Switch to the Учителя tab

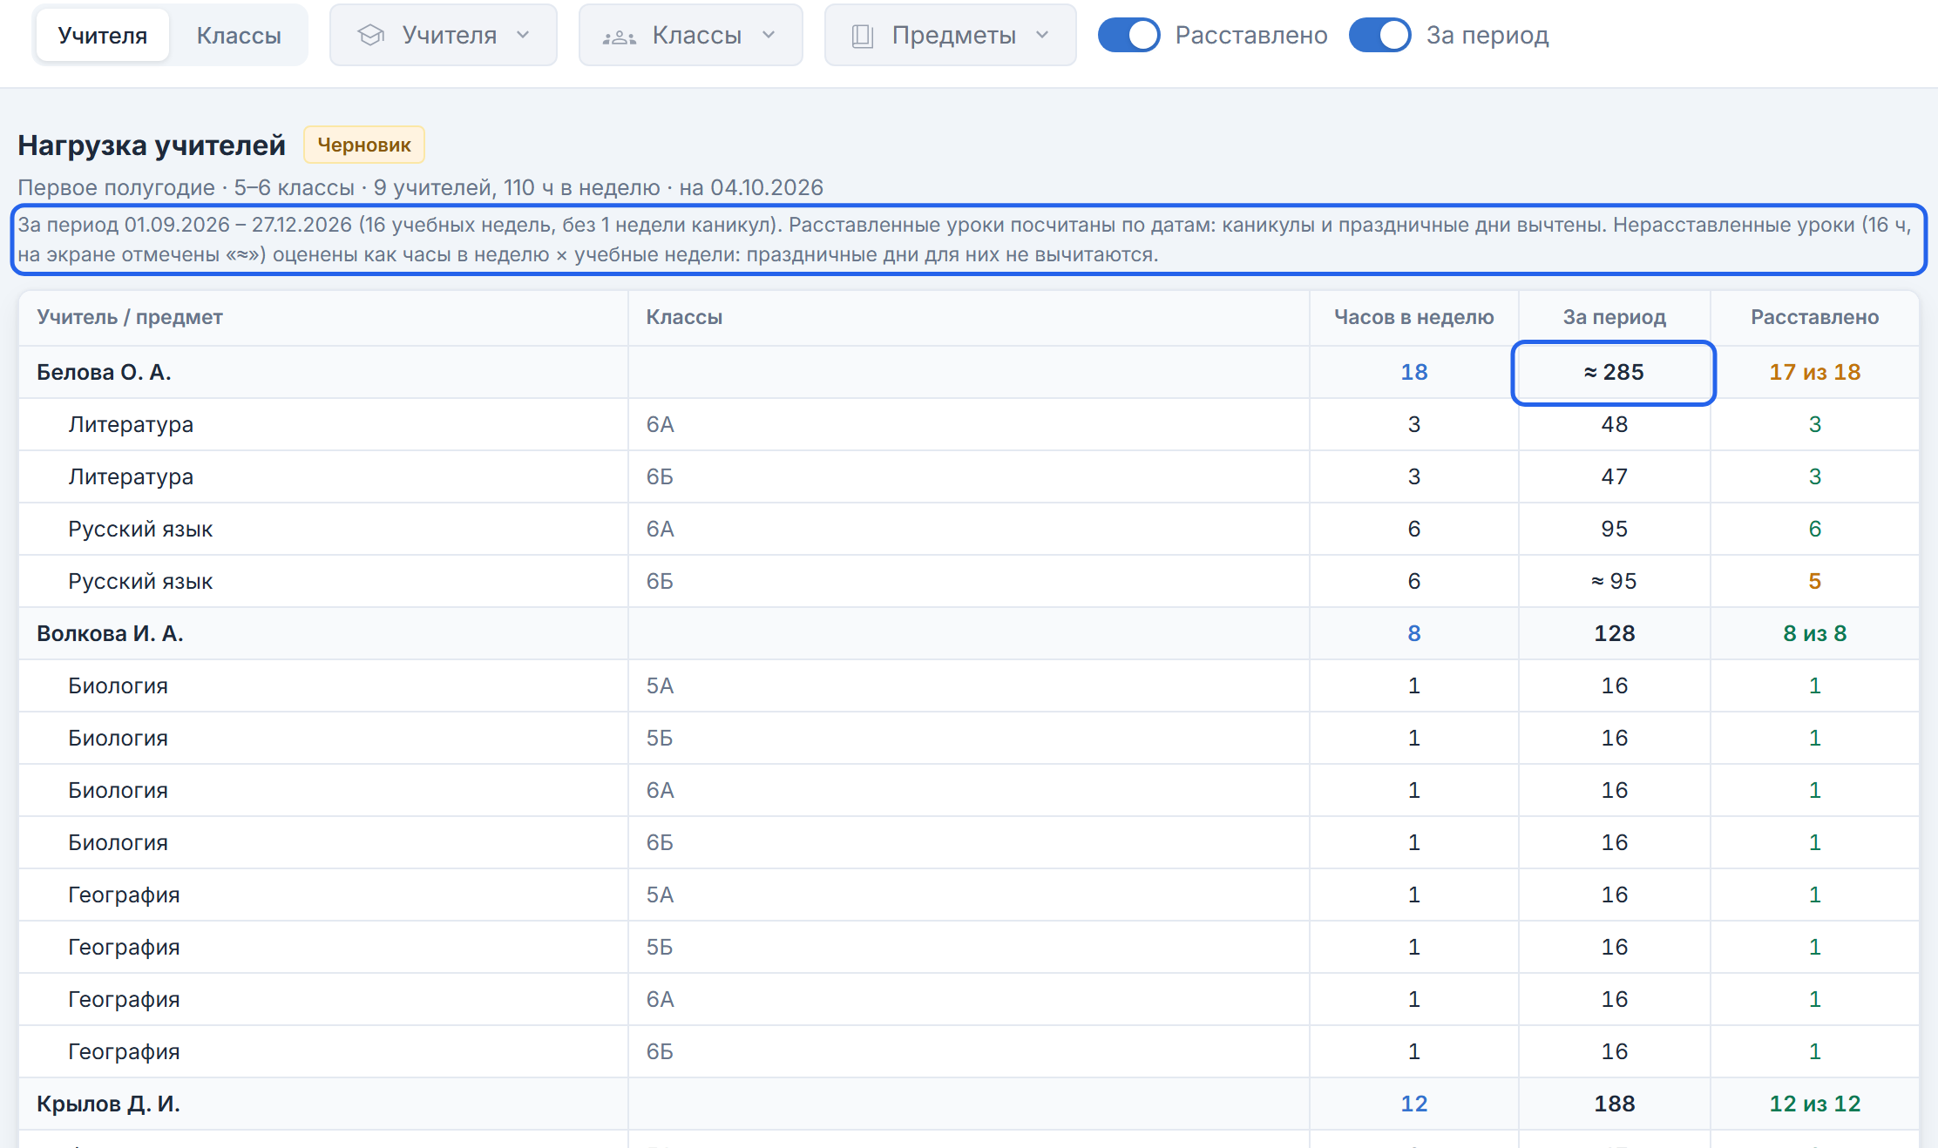(103, 35)
